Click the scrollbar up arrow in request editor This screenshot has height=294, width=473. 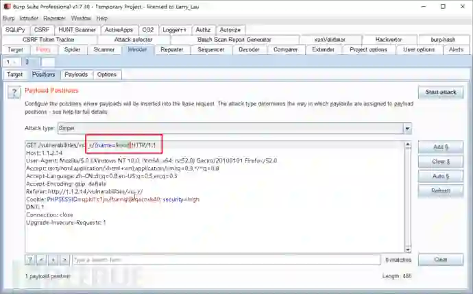(408, 145)
